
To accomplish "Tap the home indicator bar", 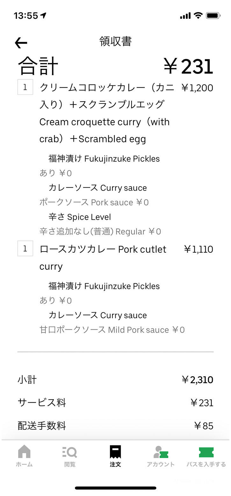I will pyautogui.click(x=115, y=488).
